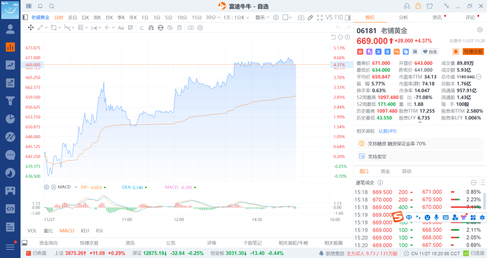Open headset customer service icon
This screenshot has height=258, width=487.
(x=407, y=6)
